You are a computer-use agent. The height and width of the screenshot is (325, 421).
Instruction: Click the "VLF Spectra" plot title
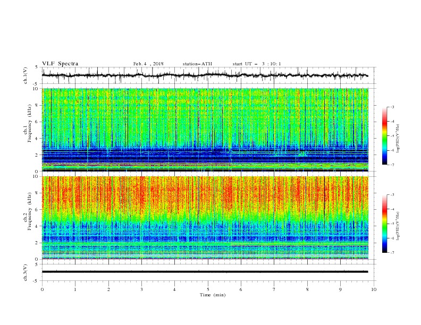click(x=60, y=64)
